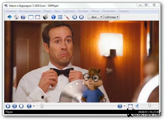Open the Настройки menu
The image size is (165, 120).
pos(109,11)
